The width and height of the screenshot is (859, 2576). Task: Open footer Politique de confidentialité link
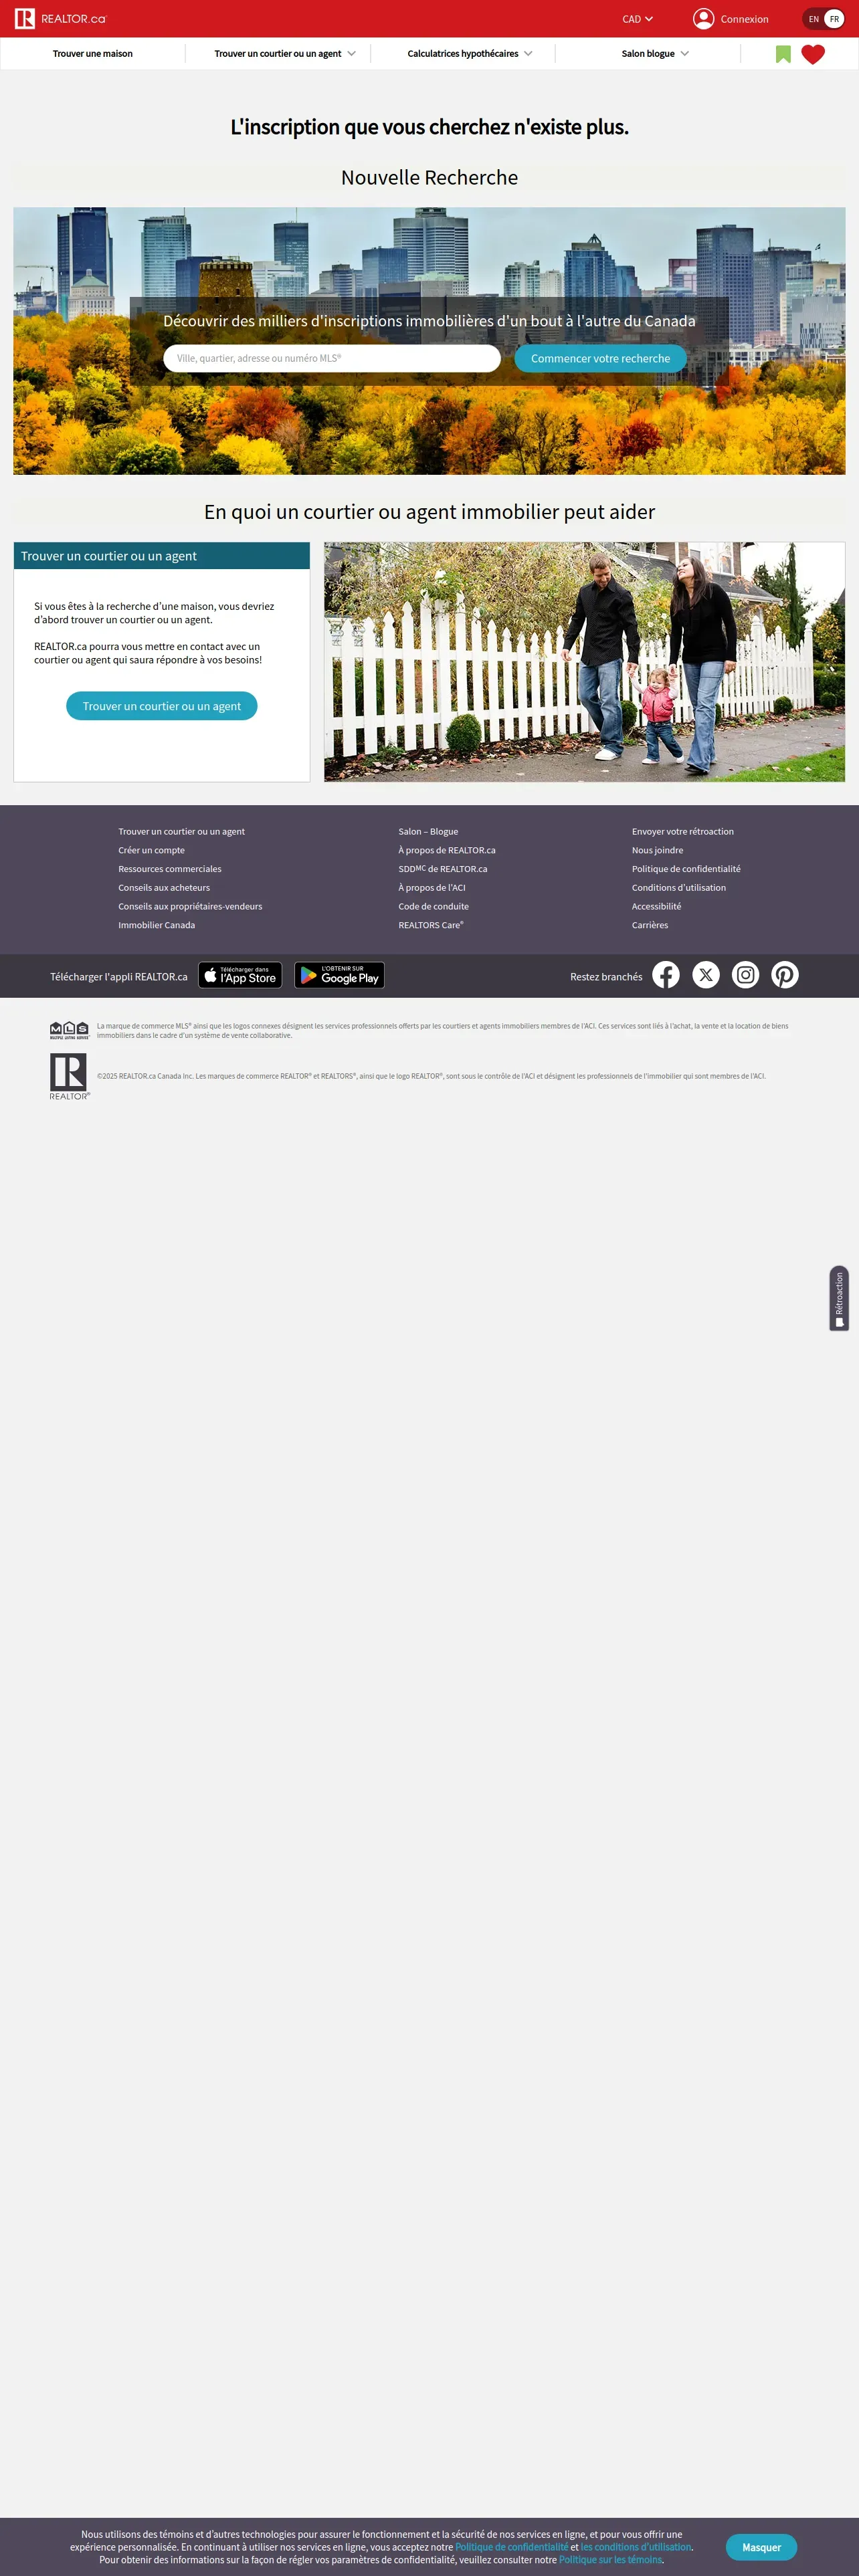point(686,869)
